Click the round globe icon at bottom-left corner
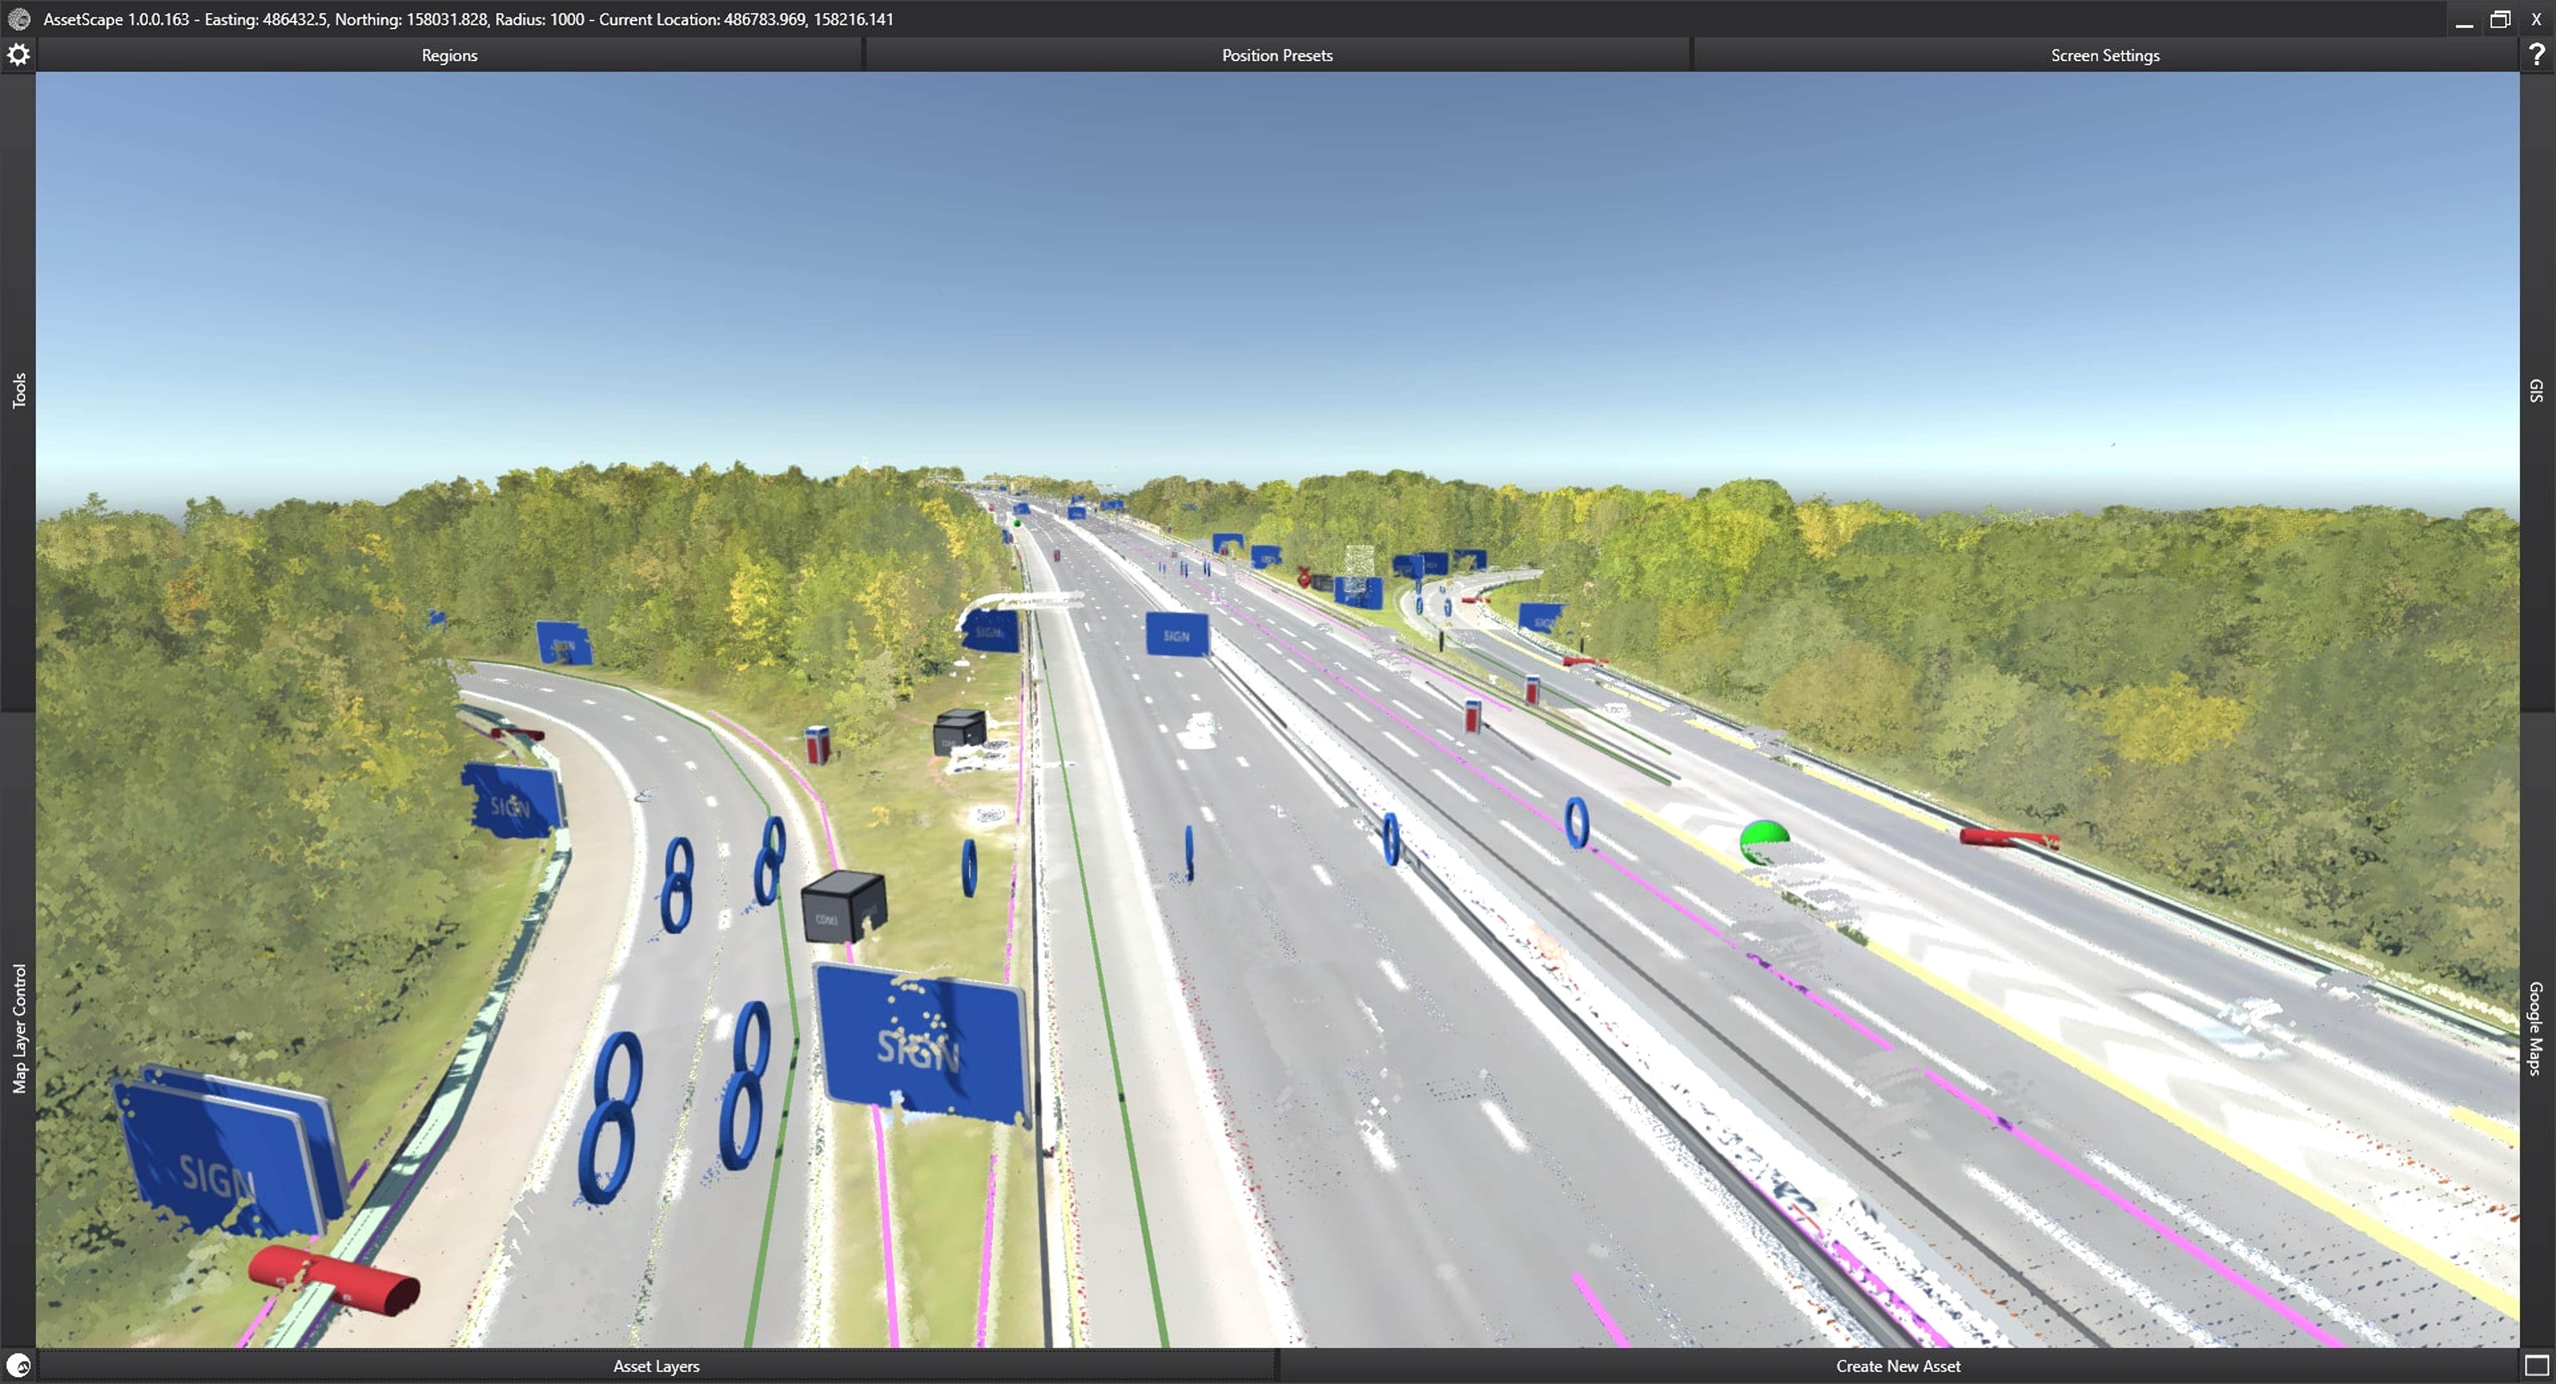The width and height of the screenshot is (2556, 1384). (x=18, y=1366)
